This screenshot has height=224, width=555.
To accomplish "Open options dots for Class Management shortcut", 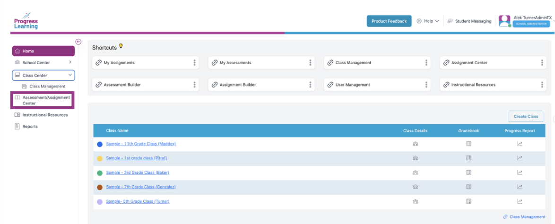I will point(426,63).
